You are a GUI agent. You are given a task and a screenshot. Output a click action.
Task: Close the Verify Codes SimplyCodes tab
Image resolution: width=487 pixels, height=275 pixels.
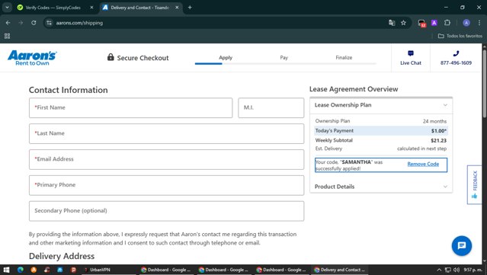pyautogui.click(x=91, y=8)
